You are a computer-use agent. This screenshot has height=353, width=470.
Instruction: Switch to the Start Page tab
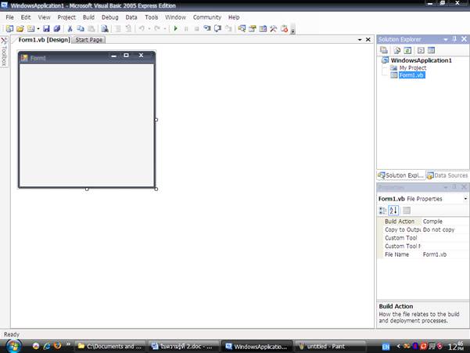88,40
